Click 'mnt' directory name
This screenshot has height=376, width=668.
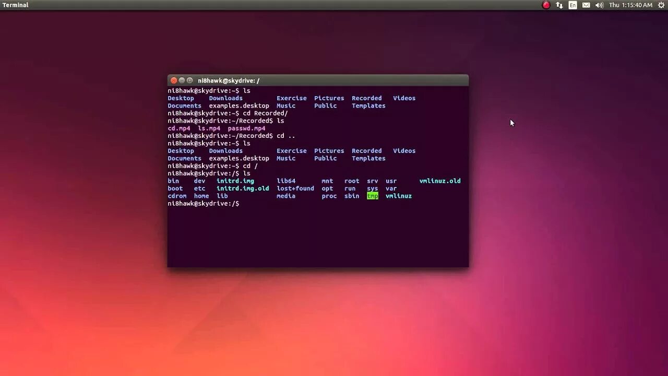tap(327, 181)
